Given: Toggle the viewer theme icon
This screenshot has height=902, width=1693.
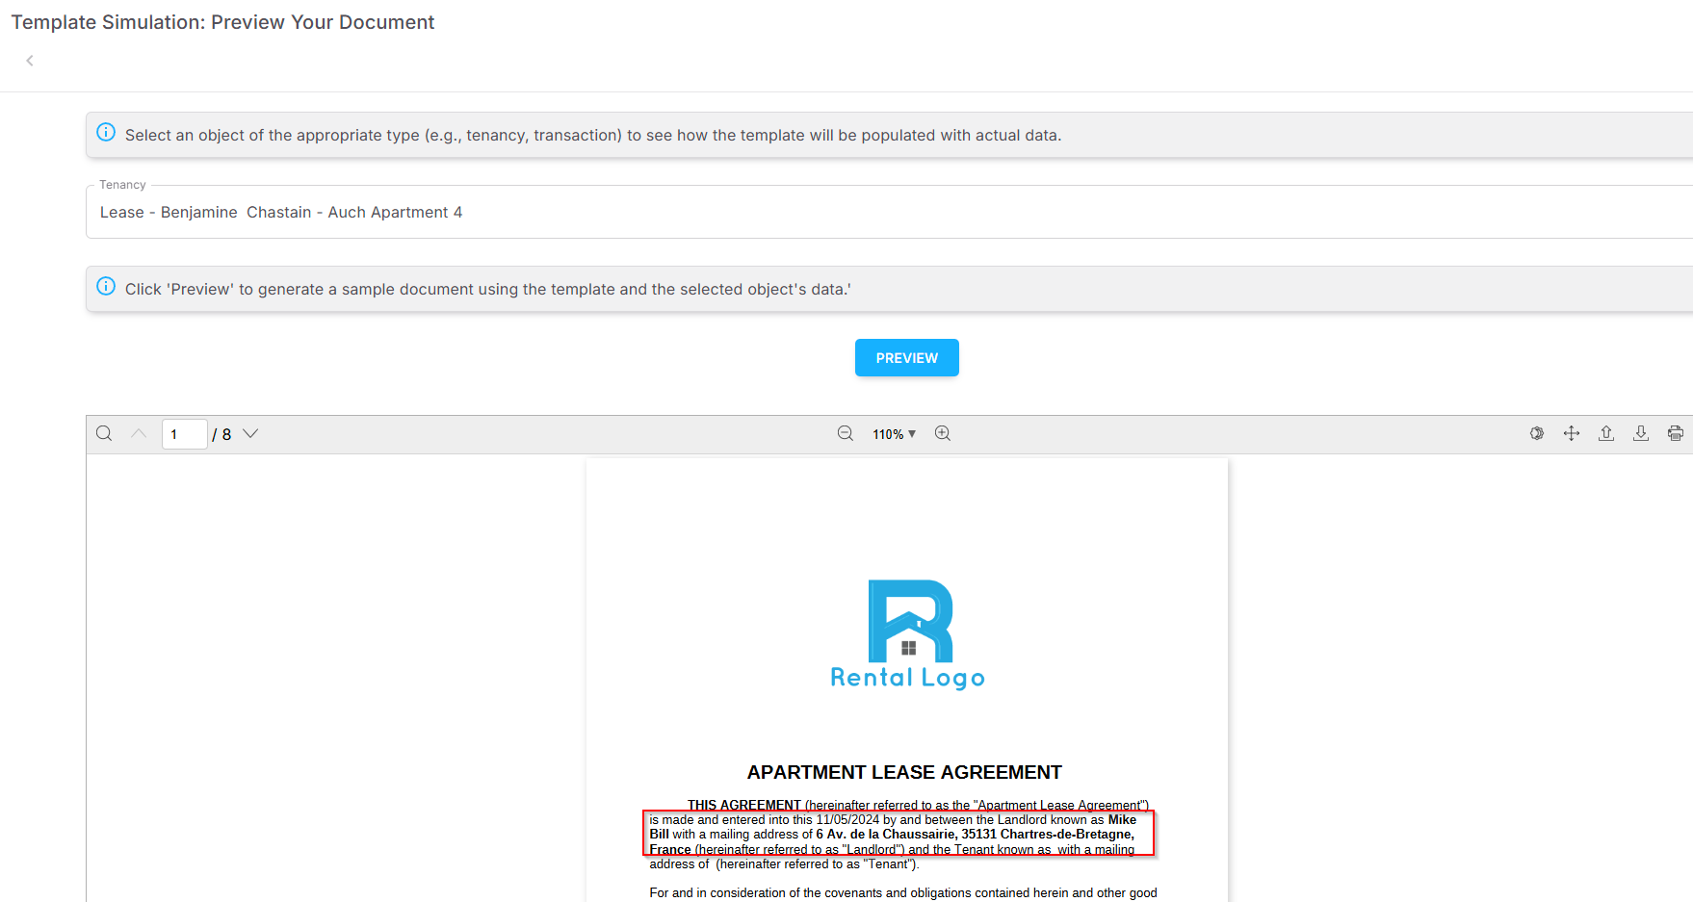Looking at the screenshot, I should 1537,434.
